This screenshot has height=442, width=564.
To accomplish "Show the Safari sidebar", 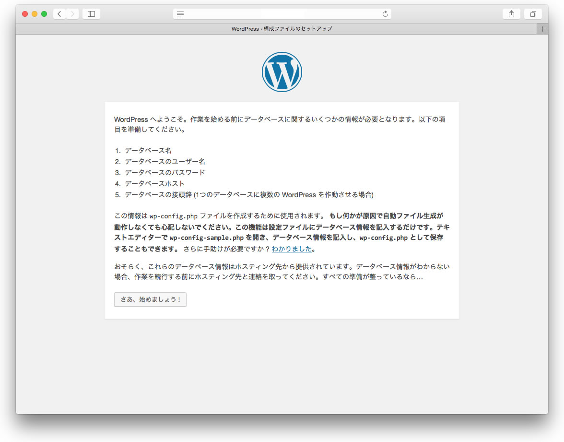I will [91, 14].
